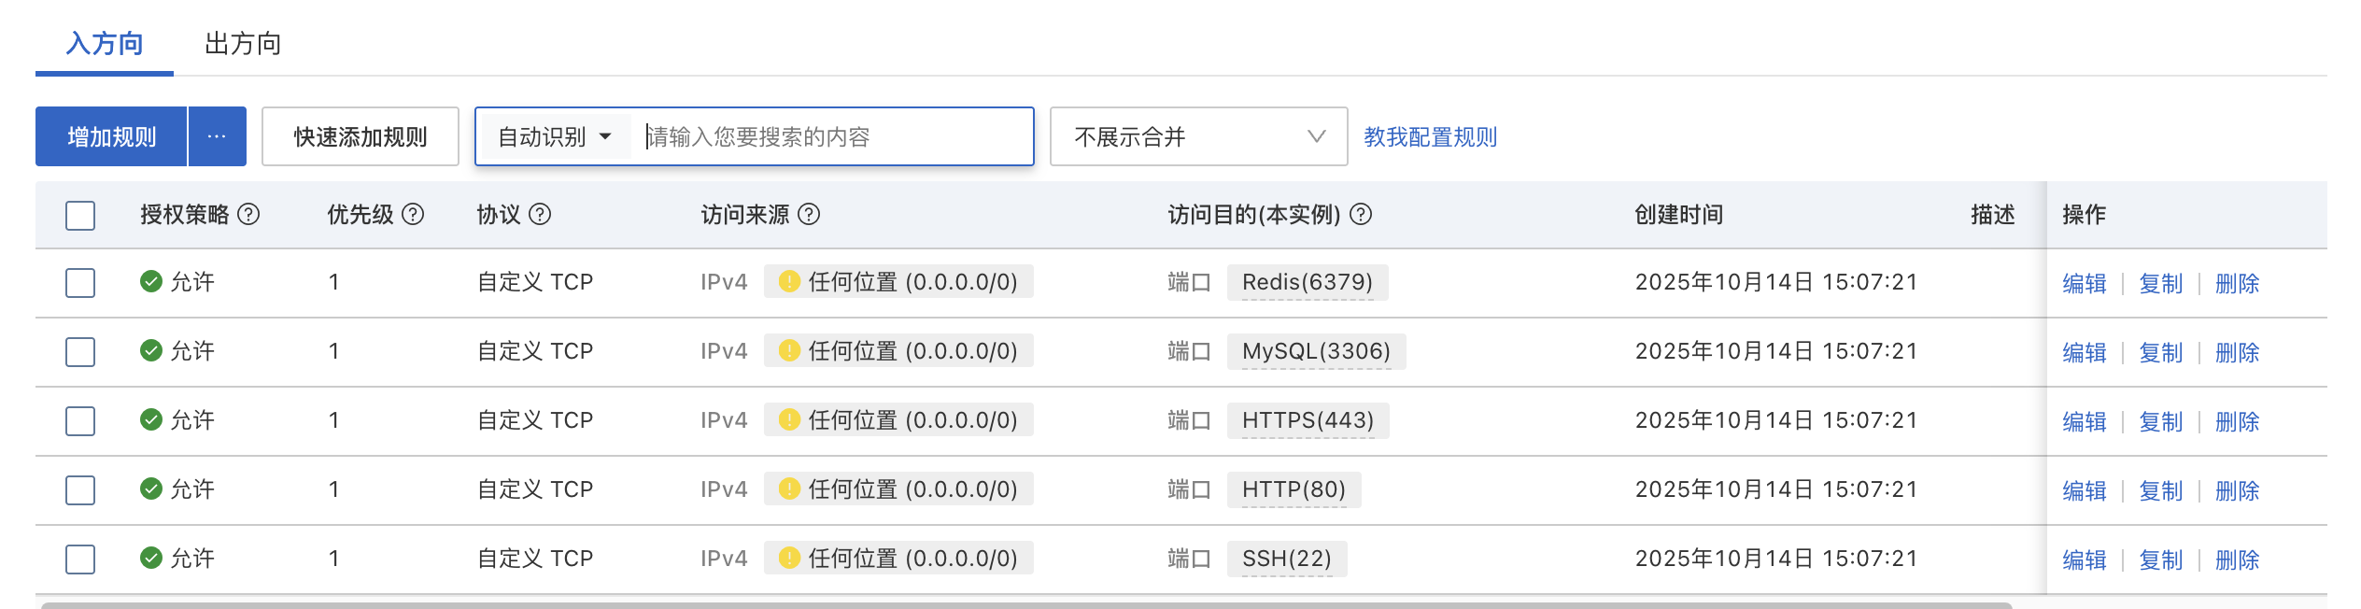This screenshot has height=609, width=2361.
Task: Tick the checkbox for the HTTPS(443) rule
Action: pyautogui.click(x=80, y=420)
